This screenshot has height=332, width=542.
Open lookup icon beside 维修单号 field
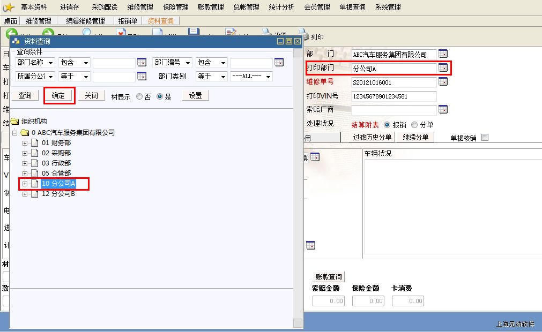tap(443, 82)
